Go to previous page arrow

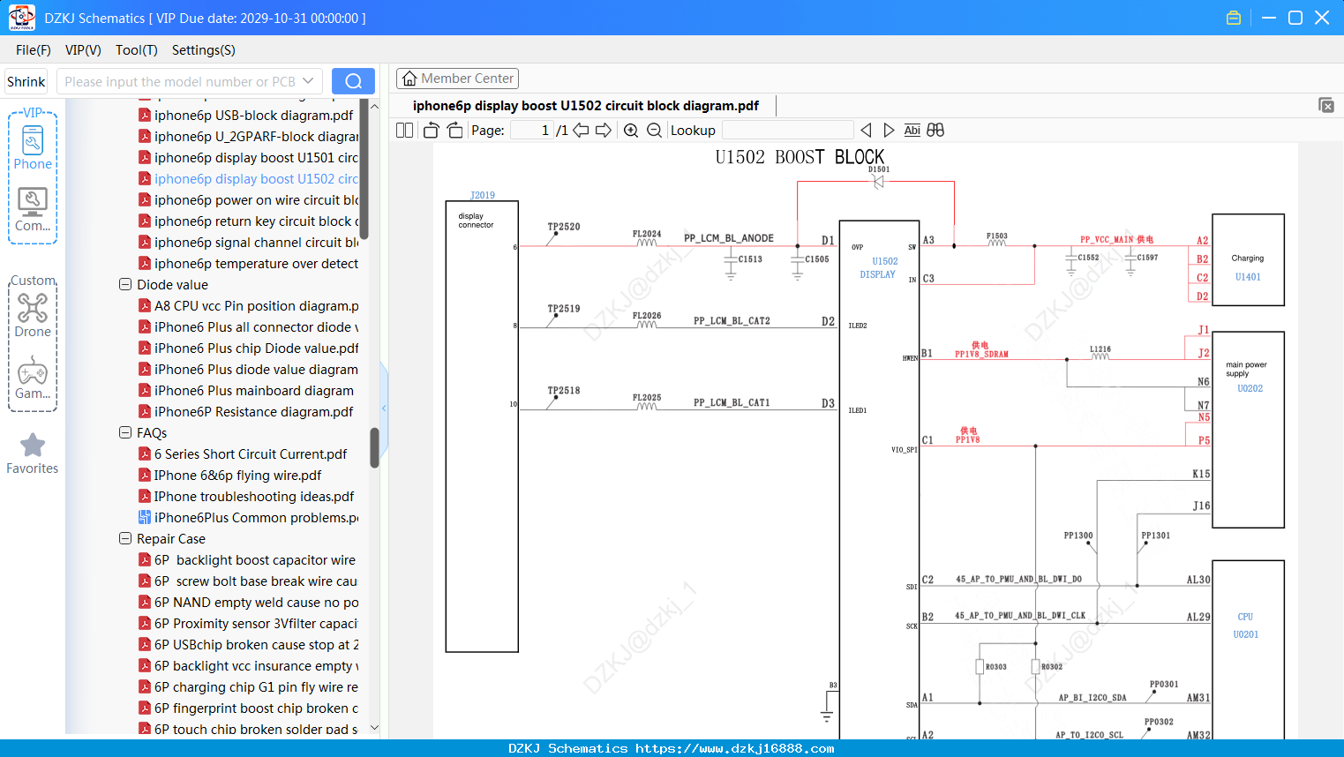pyautogui.click(x=581, y=130)
